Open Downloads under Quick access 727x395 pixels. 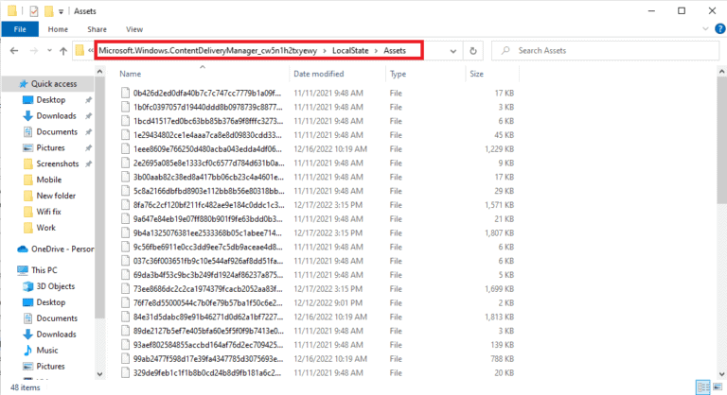click(56, 116)
